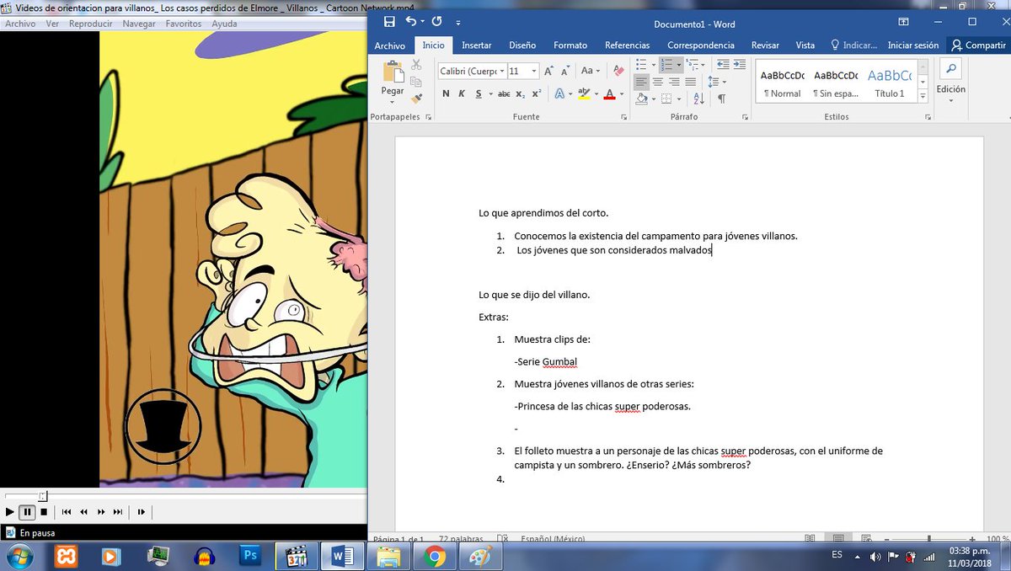The width and height of the screenshot is (1011, 571).
Task: Click the Compartir button
Action: [978, 45]
